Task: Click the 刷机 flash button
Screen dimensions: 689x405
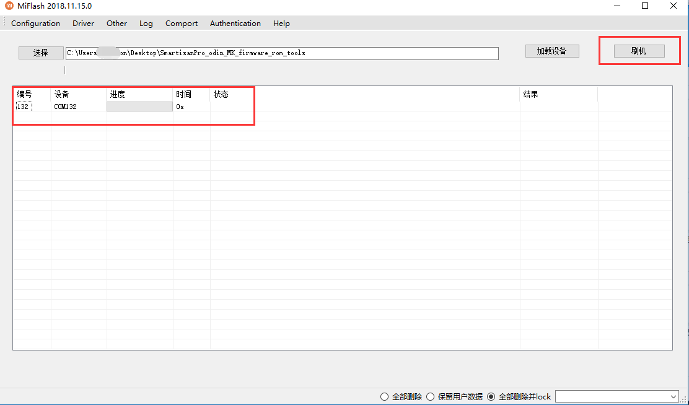Action: 639,51
